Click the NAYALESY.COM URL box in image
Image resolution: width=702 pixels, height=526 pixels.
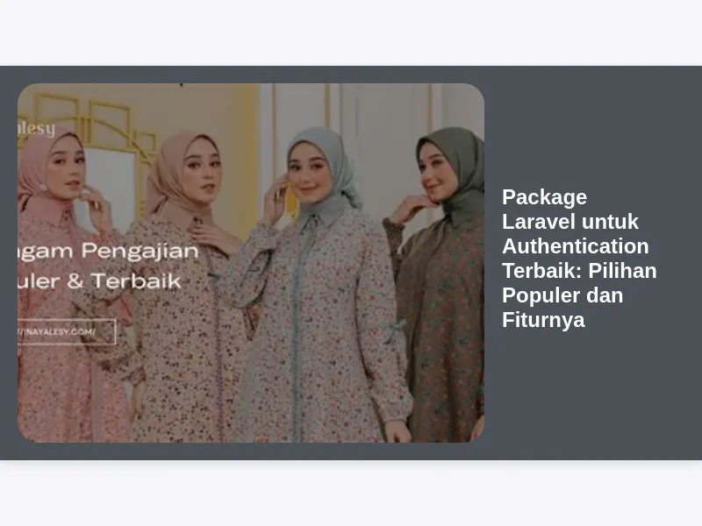[x=67, y=332]
